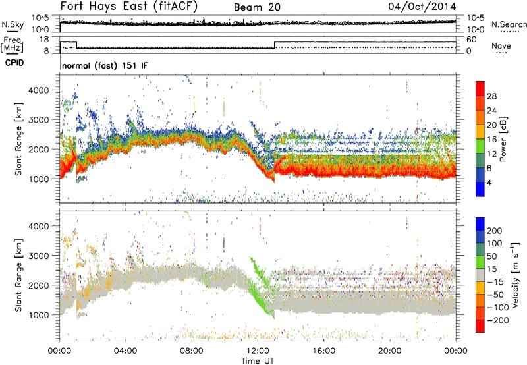The width and height of the screenshot is (527, 365).
Task: Click the "08:00" time tick label
Action: (x=192, y=351)
